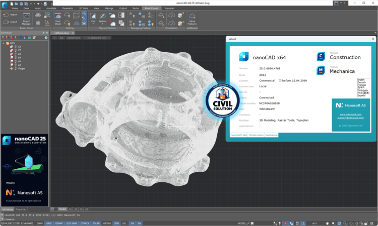
Task: Click the nanoCAD application menu logo
Action: coord(5,5)
